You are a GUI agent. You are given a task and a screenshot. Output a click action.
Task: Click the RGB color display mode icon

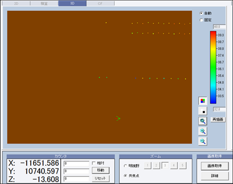[203, 101]
